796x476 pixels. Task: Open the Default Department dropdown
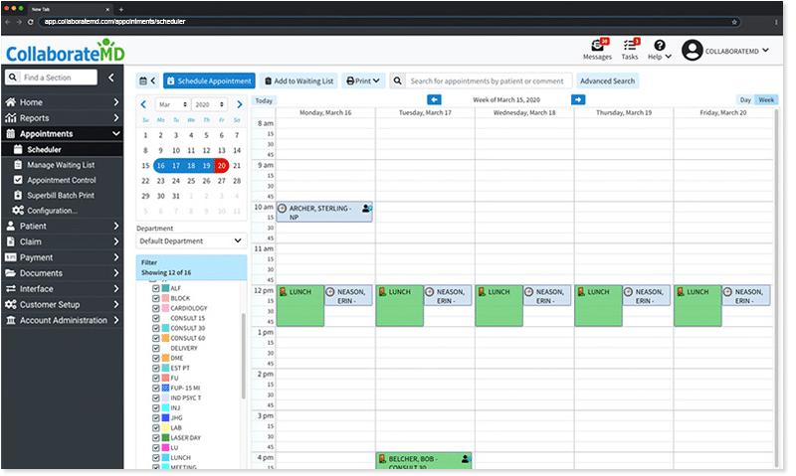[x=191, y=240]
